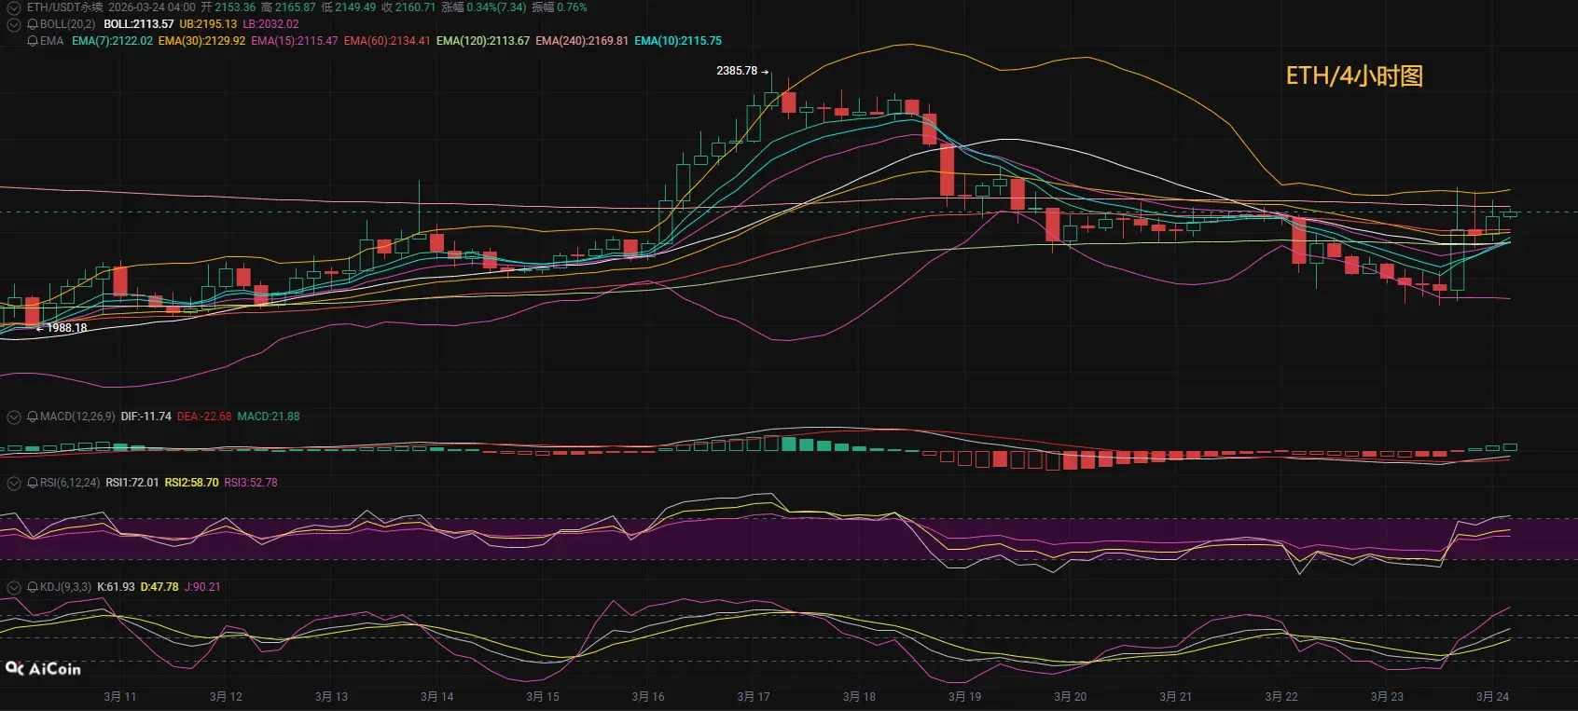Click the EMA(120):2113.67 legend value

pyautogui.click(x=483, y=41)
